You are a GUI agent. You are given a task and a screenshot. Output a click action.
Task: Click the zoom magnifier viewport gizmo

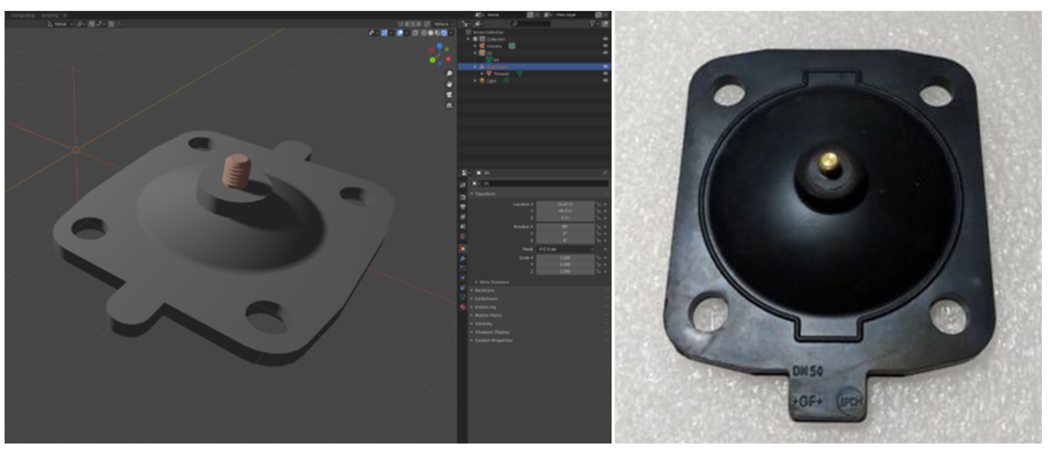[449, 73]
